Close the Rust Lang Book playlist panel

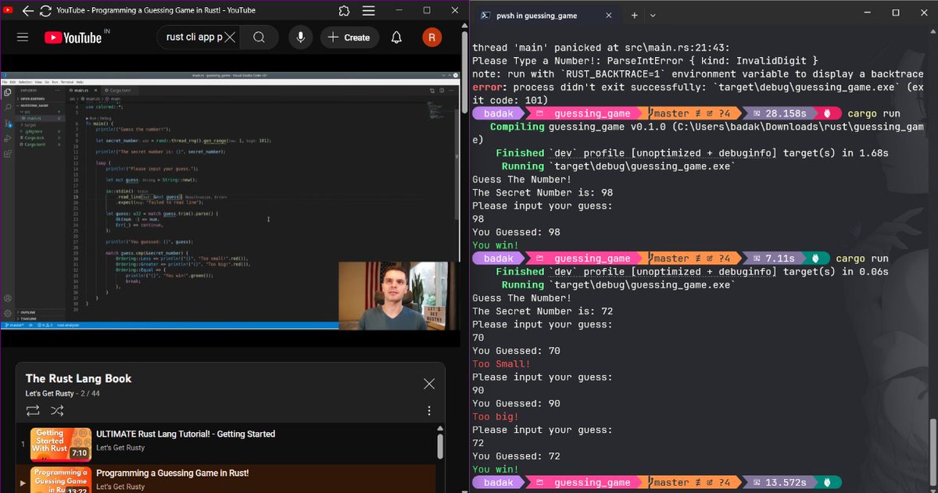[429, 384]
